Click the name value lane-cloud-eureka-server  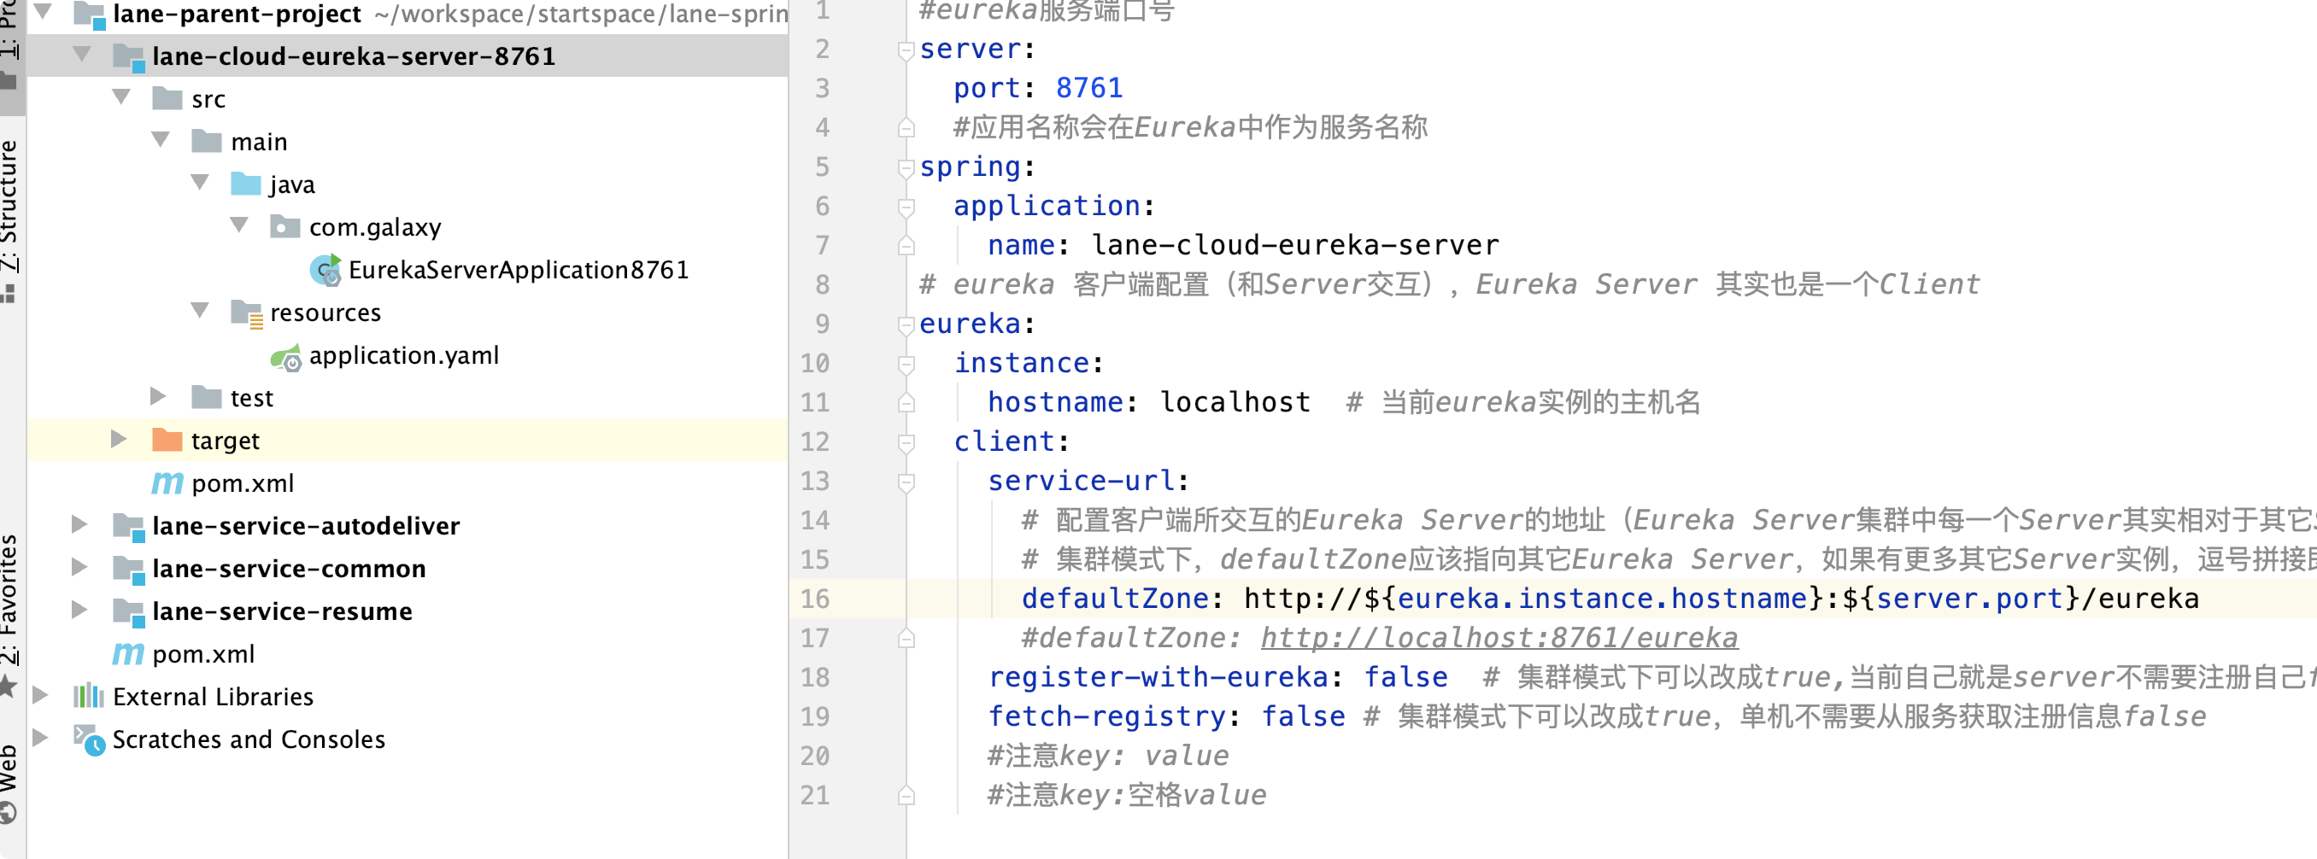[x=1295, y=244]
